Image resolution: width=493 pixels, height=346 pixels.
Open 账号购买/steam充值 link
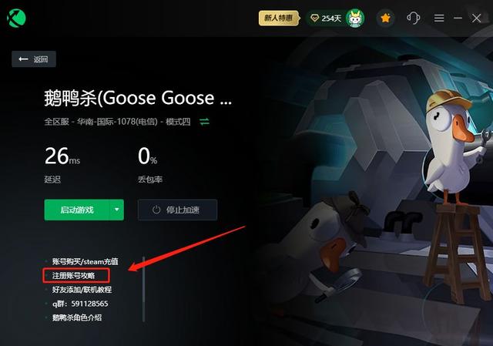pos(85,261)
